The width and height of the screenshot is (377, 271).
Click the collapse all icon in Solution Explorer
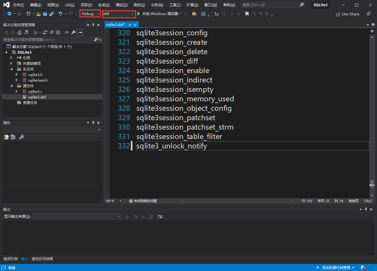click(52, 32)
